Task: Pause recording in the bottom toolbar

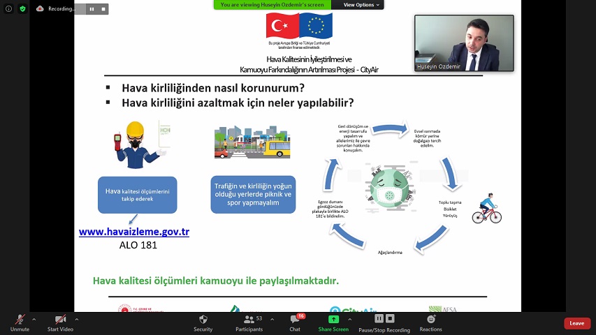Action: click(379, 318)
